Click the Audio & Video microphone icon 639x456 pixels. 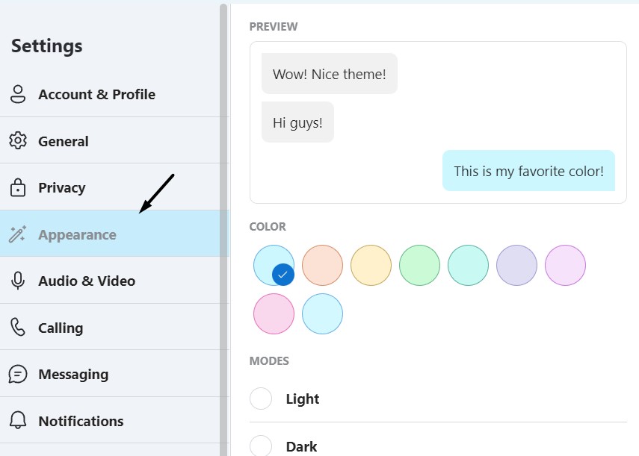[18, 281]
